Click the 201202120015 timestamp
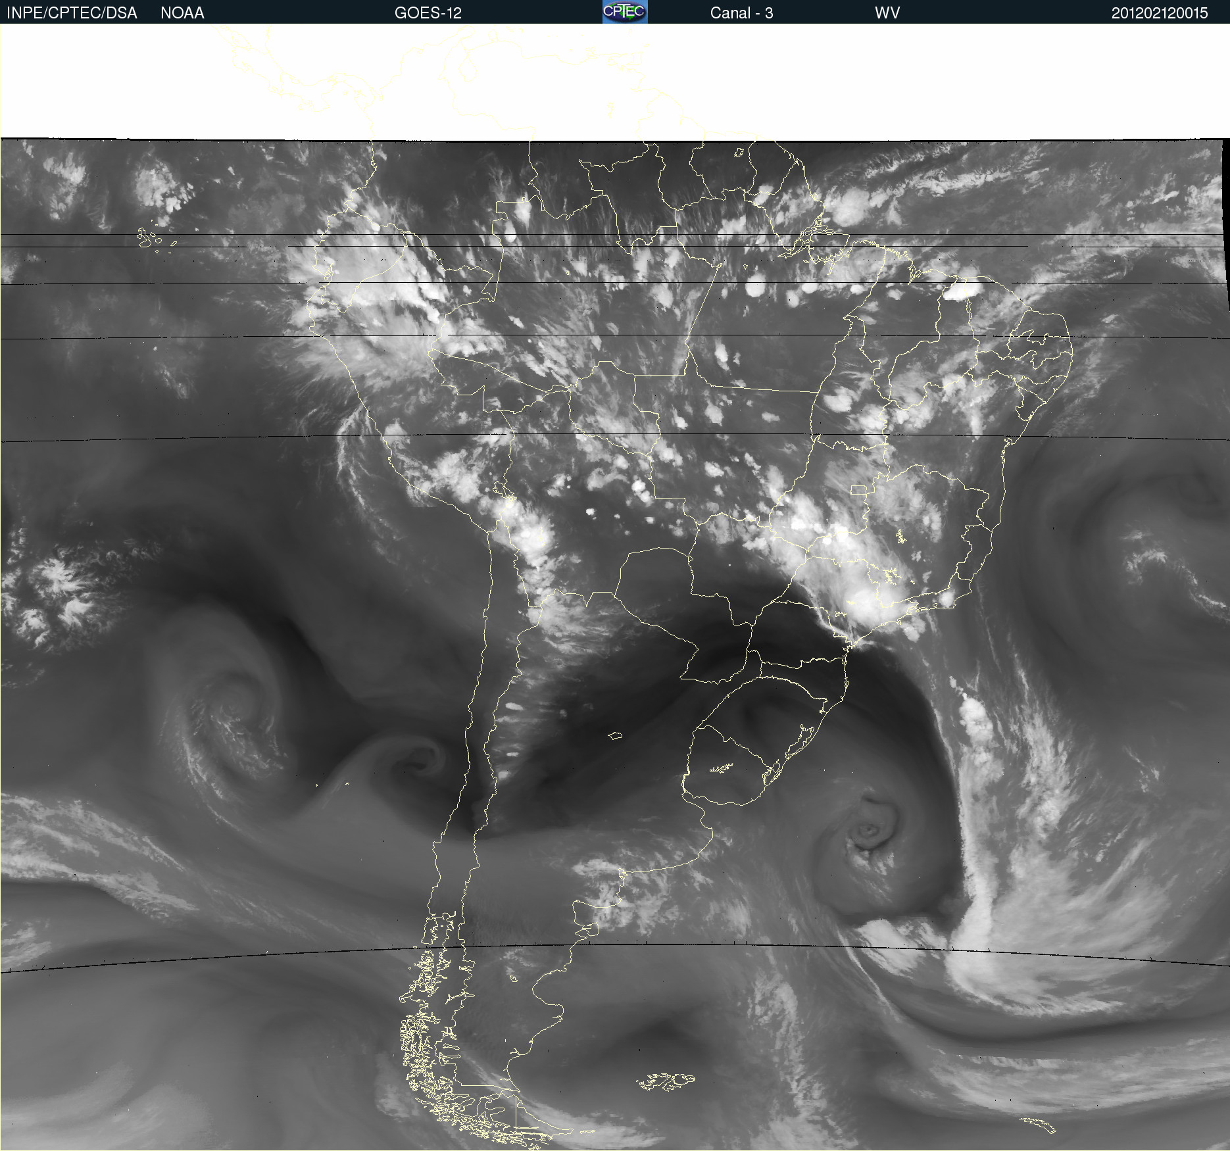 coord(1160,13)
